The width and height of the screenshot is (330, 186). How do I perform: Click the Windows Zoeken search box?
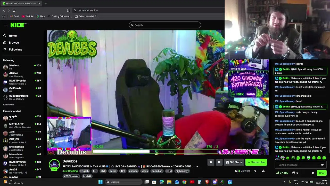pos(123,182)
